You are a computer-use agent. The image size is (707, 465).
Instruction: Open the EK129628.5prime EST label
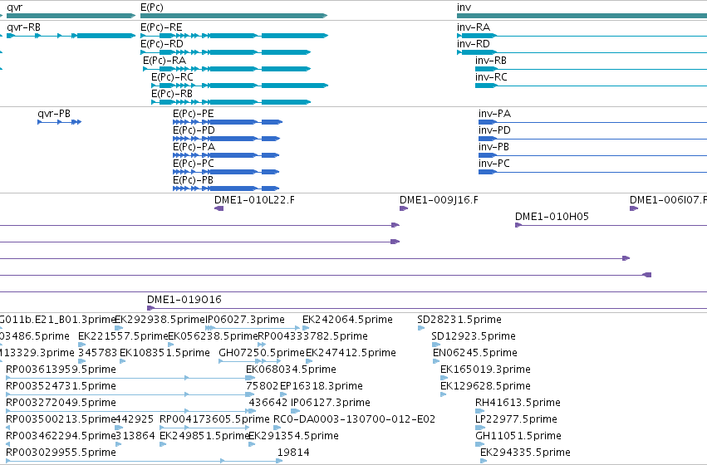coord(486,387)
